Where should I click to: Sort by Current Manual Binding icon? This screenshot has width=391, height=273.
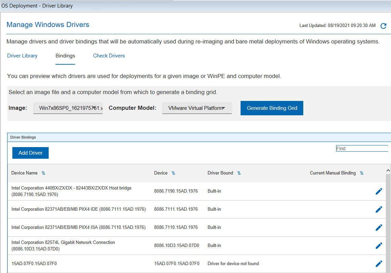pos(362,173)
